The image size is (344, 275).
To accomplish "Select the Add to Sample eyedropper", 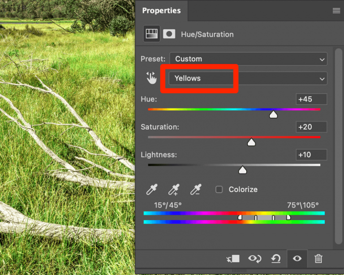I will click(174, 190).
